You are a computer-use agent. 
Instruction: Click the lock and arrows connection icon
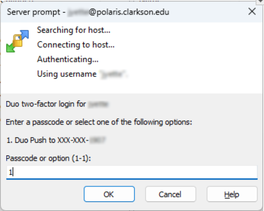17,42
